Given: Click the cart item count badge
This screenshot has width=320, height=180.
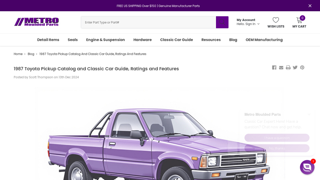Looking at the screenshot, I should 302,18.
